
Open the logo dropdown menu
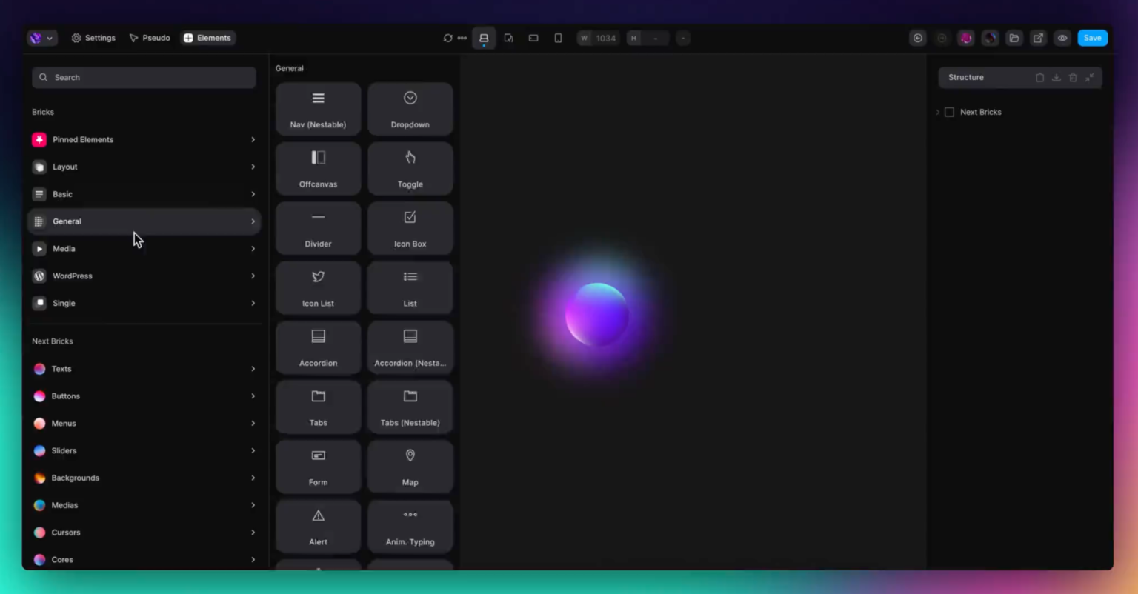coord(41,38)
